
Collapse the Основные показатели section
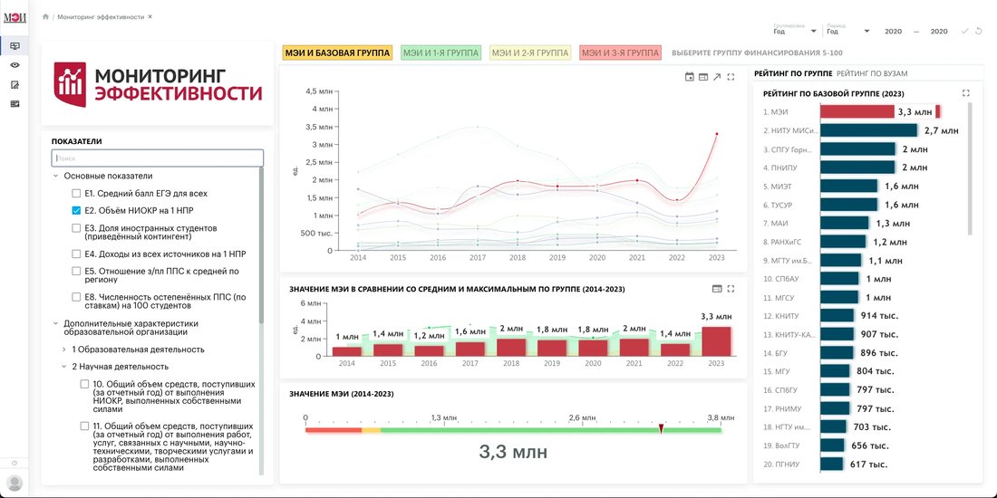pos(56,176)
